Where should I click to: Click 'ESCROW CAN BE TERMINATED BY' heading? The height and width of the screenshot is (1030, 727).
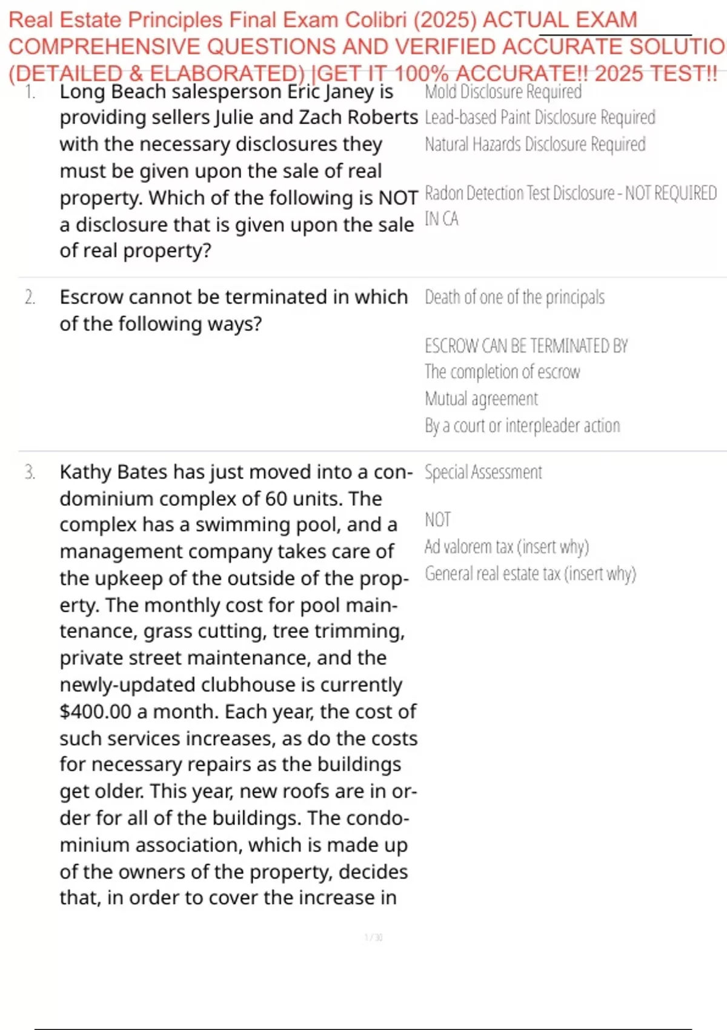(526, 346)
